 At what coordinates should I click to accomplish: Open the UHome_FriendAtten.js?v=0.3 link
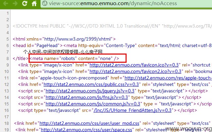click(x=132, y=111)
